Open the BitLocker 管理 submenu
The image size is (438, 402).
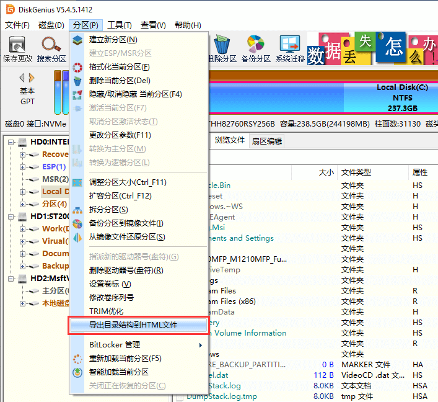(139, 345)
